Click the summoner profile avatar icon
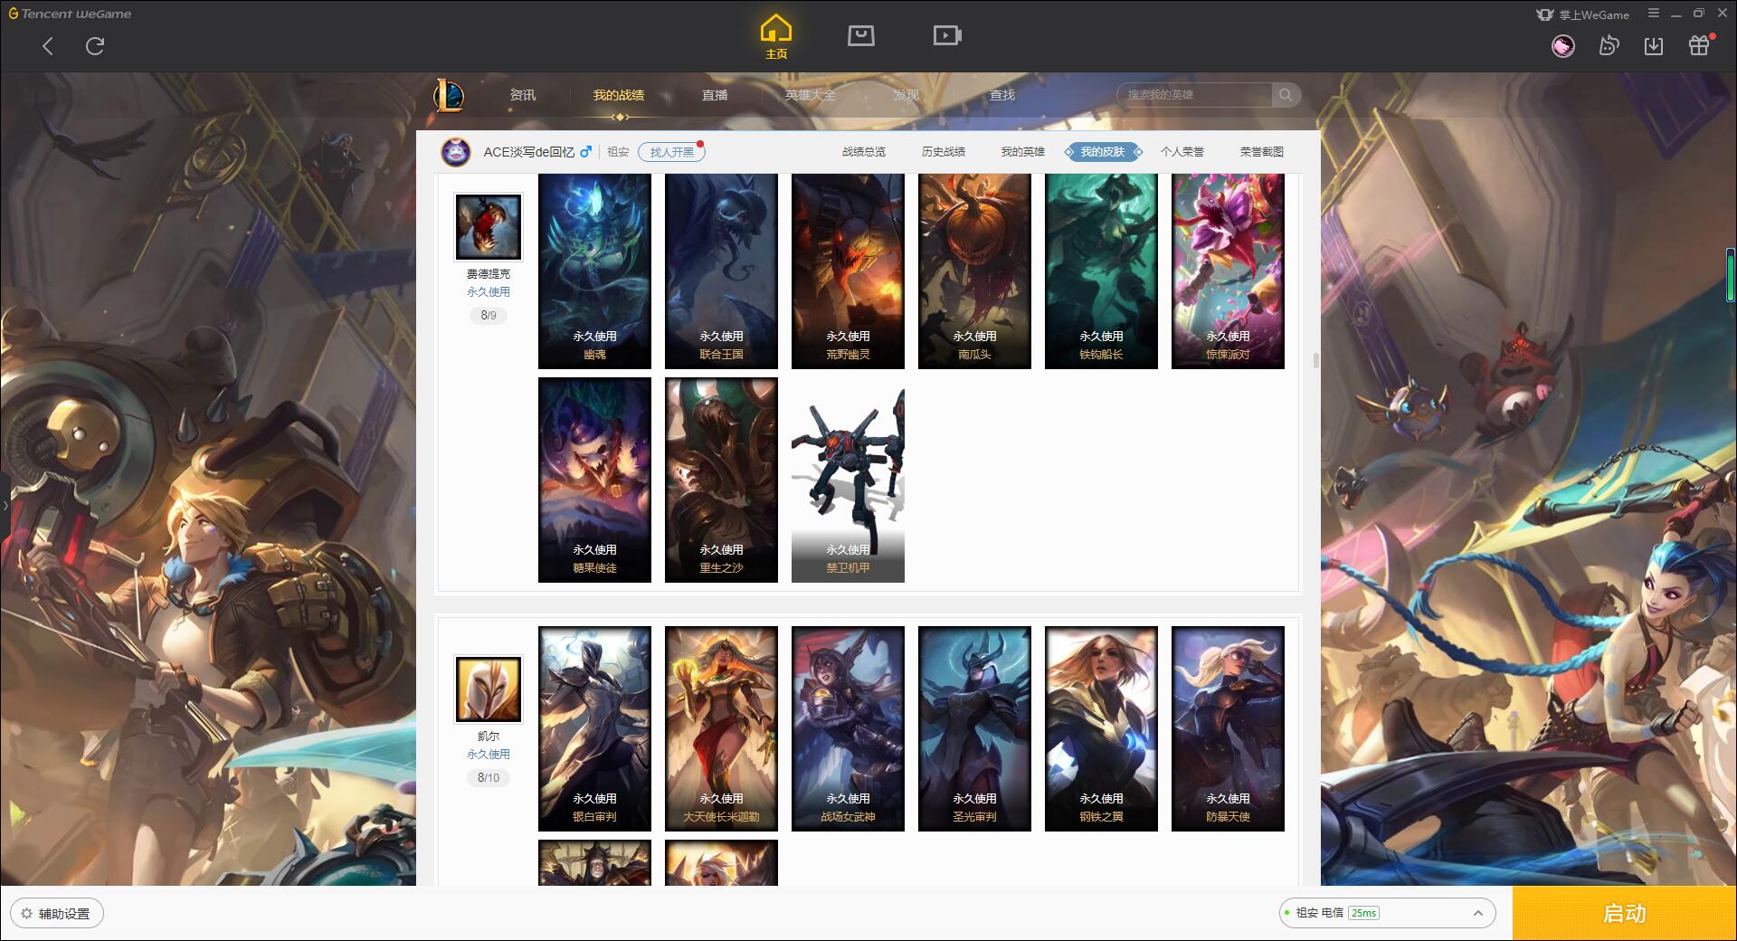 pos(456,152)
